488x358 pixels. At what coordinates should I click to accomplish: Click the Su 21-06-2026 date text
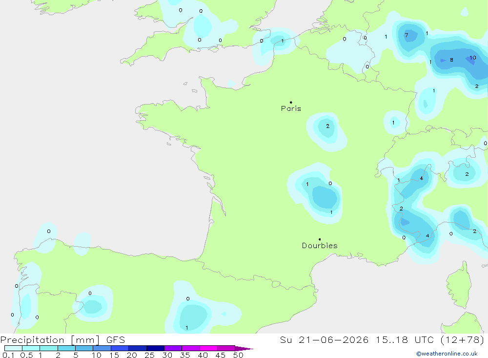pos(325,339)
